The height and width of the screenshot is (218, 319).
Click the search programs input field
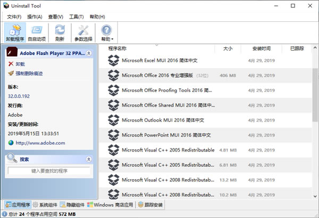pos(49,171)
